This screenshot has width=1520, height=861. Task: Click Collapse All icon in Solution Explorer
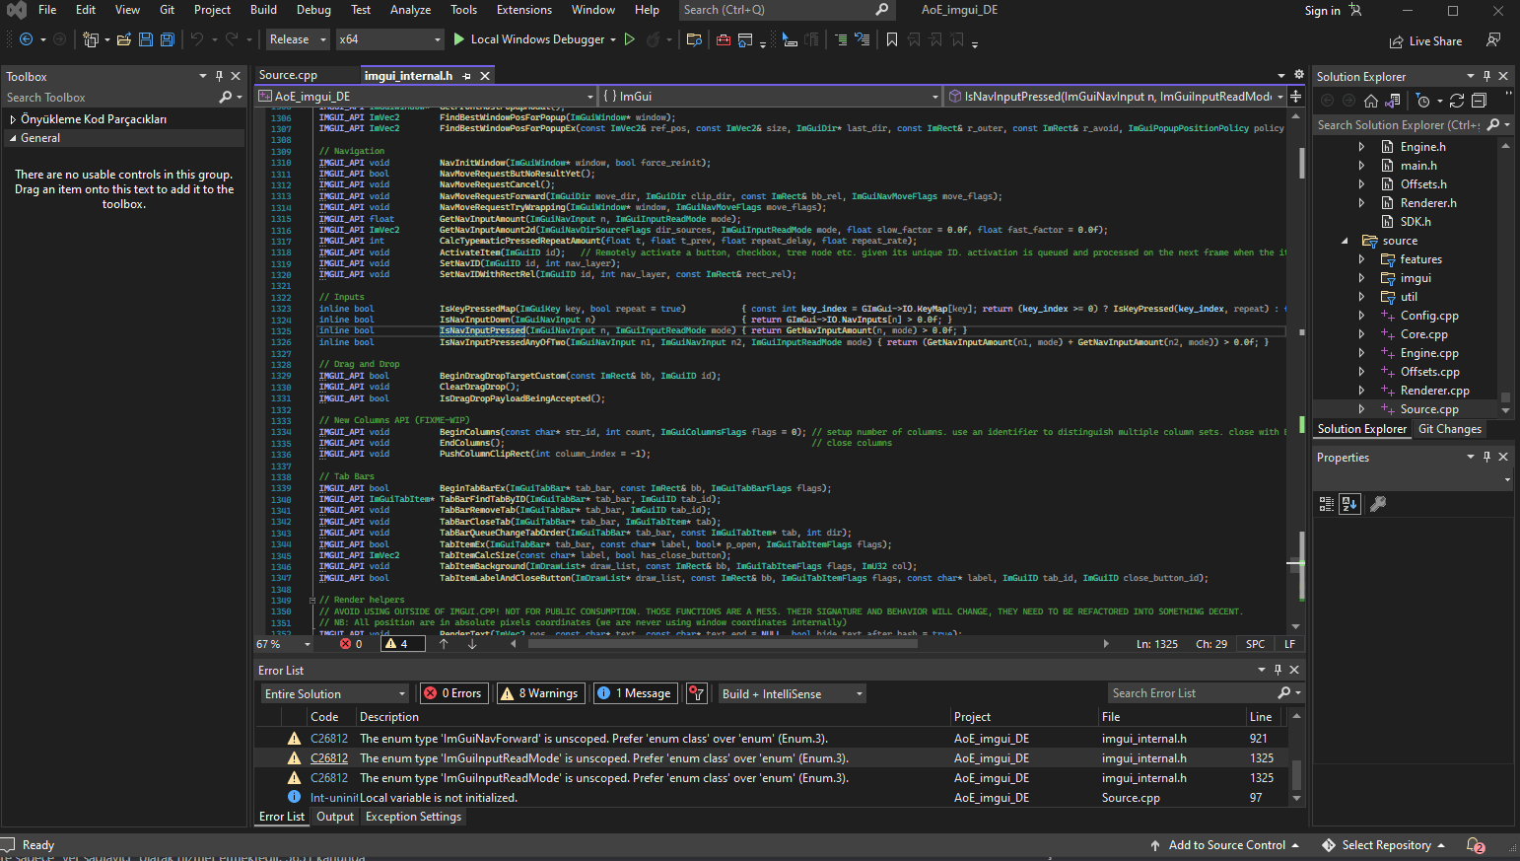pyautogui.click(x=1479, y=101)
